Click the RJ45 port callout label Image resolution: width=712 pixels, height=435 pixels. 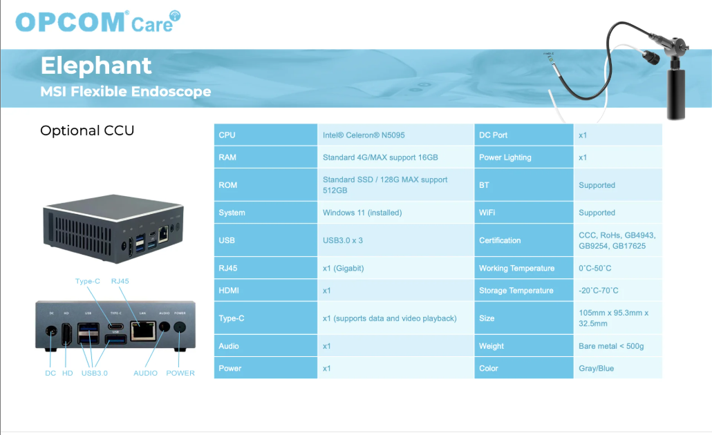click(120, 281)
